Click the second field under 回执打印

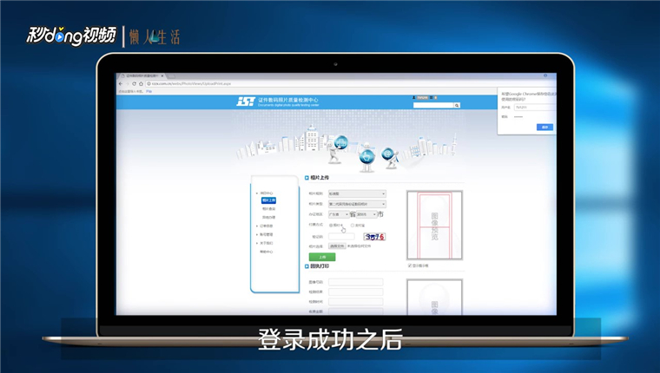click(356, 291)
